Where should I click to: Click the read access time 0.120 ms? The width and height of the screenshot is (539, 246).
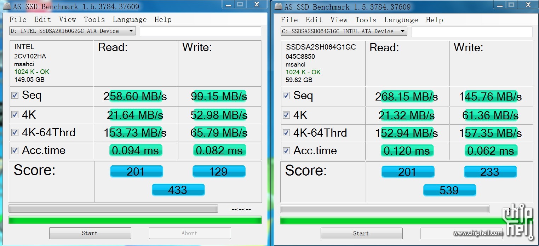point(407,151)
